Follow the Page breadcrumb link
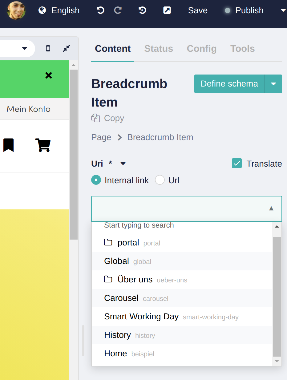This screenshot has width=287, height=380. click(101, 137)
